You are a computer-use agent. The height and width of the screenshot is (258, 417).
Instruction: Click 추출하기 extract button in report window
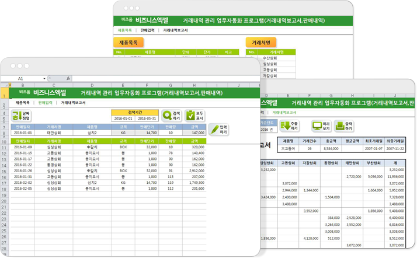pos(289,126)
